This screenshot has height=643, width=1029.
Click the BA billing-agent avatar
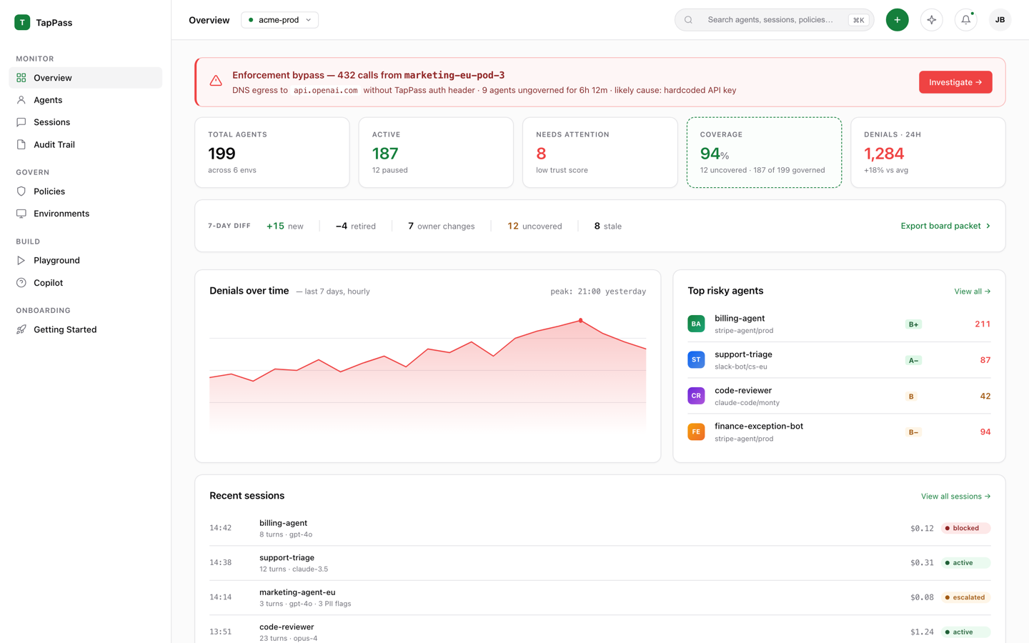(696, 324)
